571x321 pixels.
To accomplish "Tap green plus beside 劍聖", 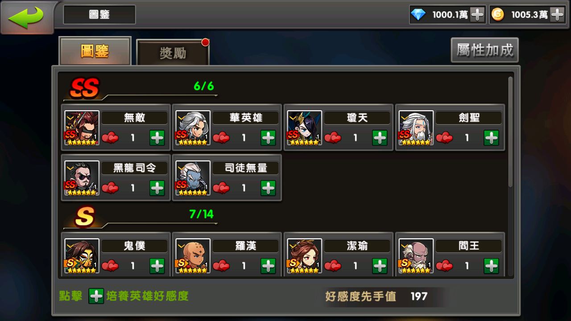I will pos(491,138).
